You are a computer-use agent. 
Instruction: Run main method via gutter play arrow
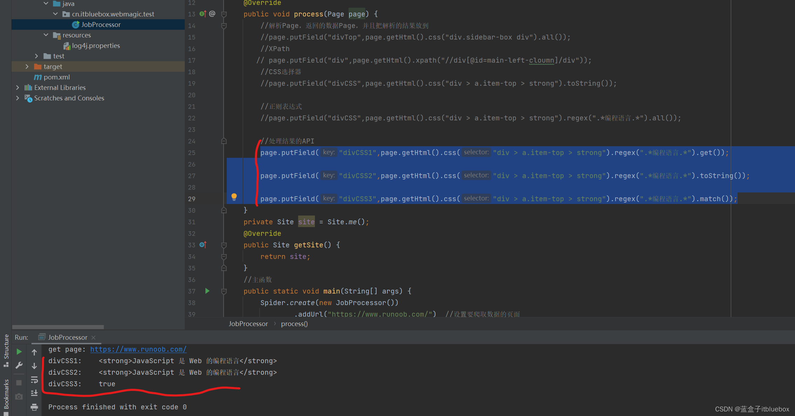[207, 291]
